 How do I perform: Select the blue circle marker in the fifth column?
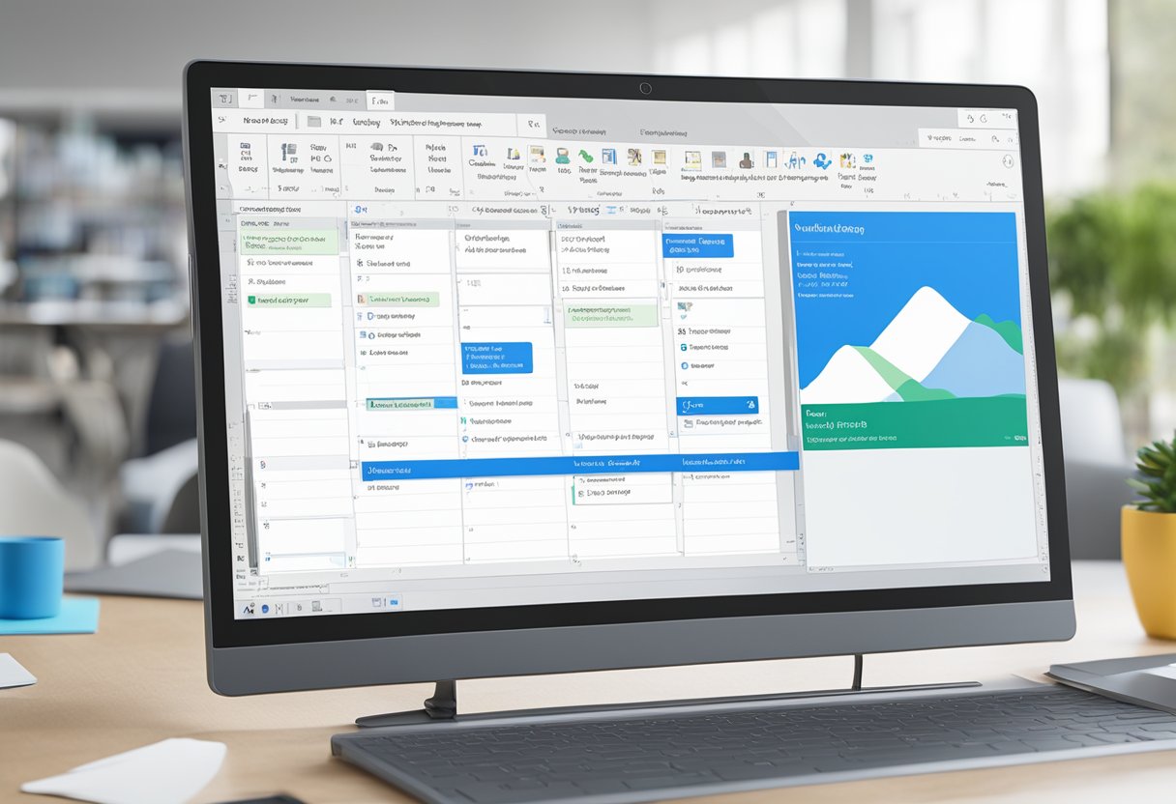pyautogui.click(x=684, y=366)
